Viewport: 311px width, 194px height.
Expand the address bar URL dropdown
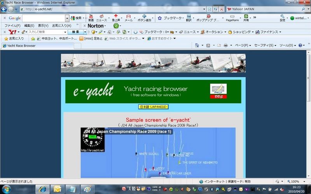click(204, 9)
